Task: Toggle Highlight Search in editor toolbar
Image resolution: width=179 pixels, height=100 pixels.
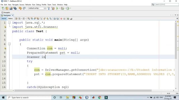Action: [x=38, y=19]
